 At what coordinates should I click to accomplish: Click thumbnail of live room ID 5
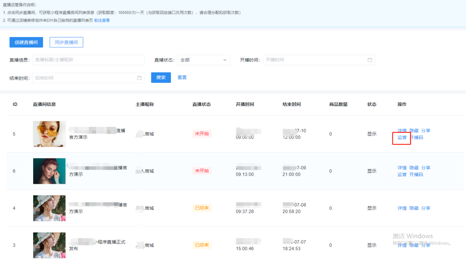49,134
